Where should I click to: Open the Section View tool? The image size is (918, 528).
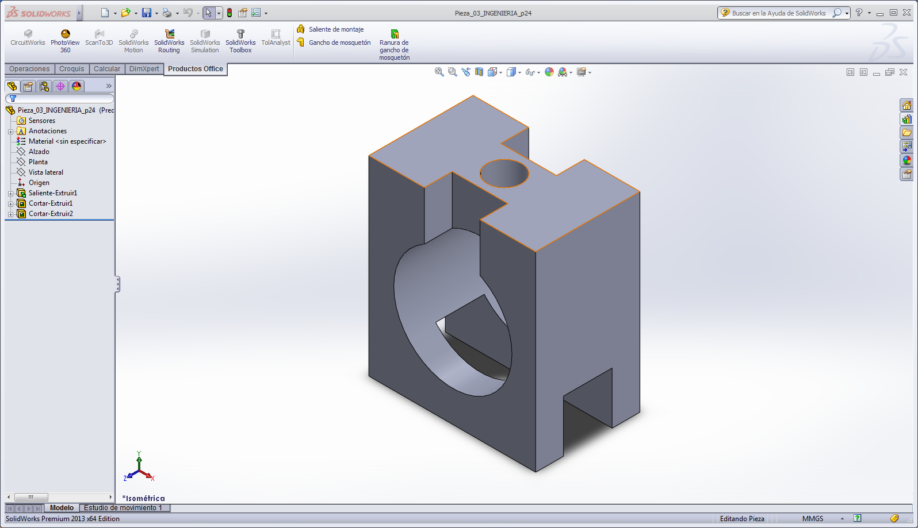[479, 72]
